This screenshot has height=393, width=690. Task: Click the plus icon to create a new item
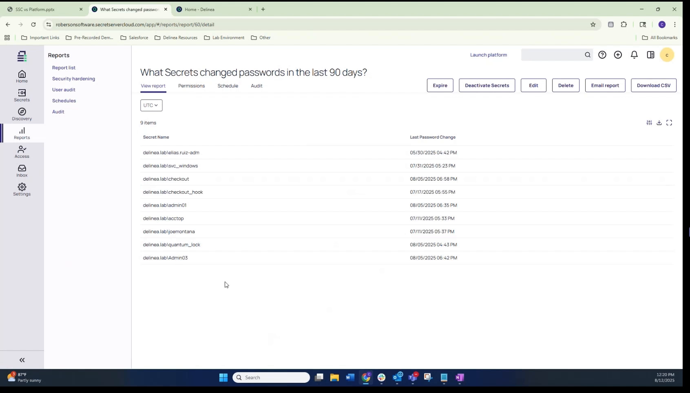(618, 55)
